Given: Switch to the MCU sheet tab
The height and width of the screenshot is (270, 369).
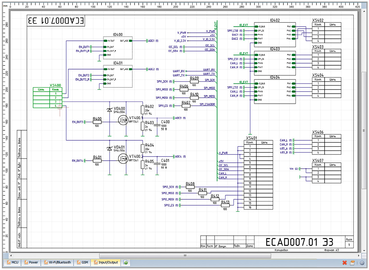Looking at the screenshot, I should click(12, 262).
